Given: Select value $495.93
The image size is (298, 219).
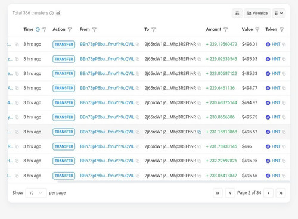Looking at the screenshot, I should [250, 59].
